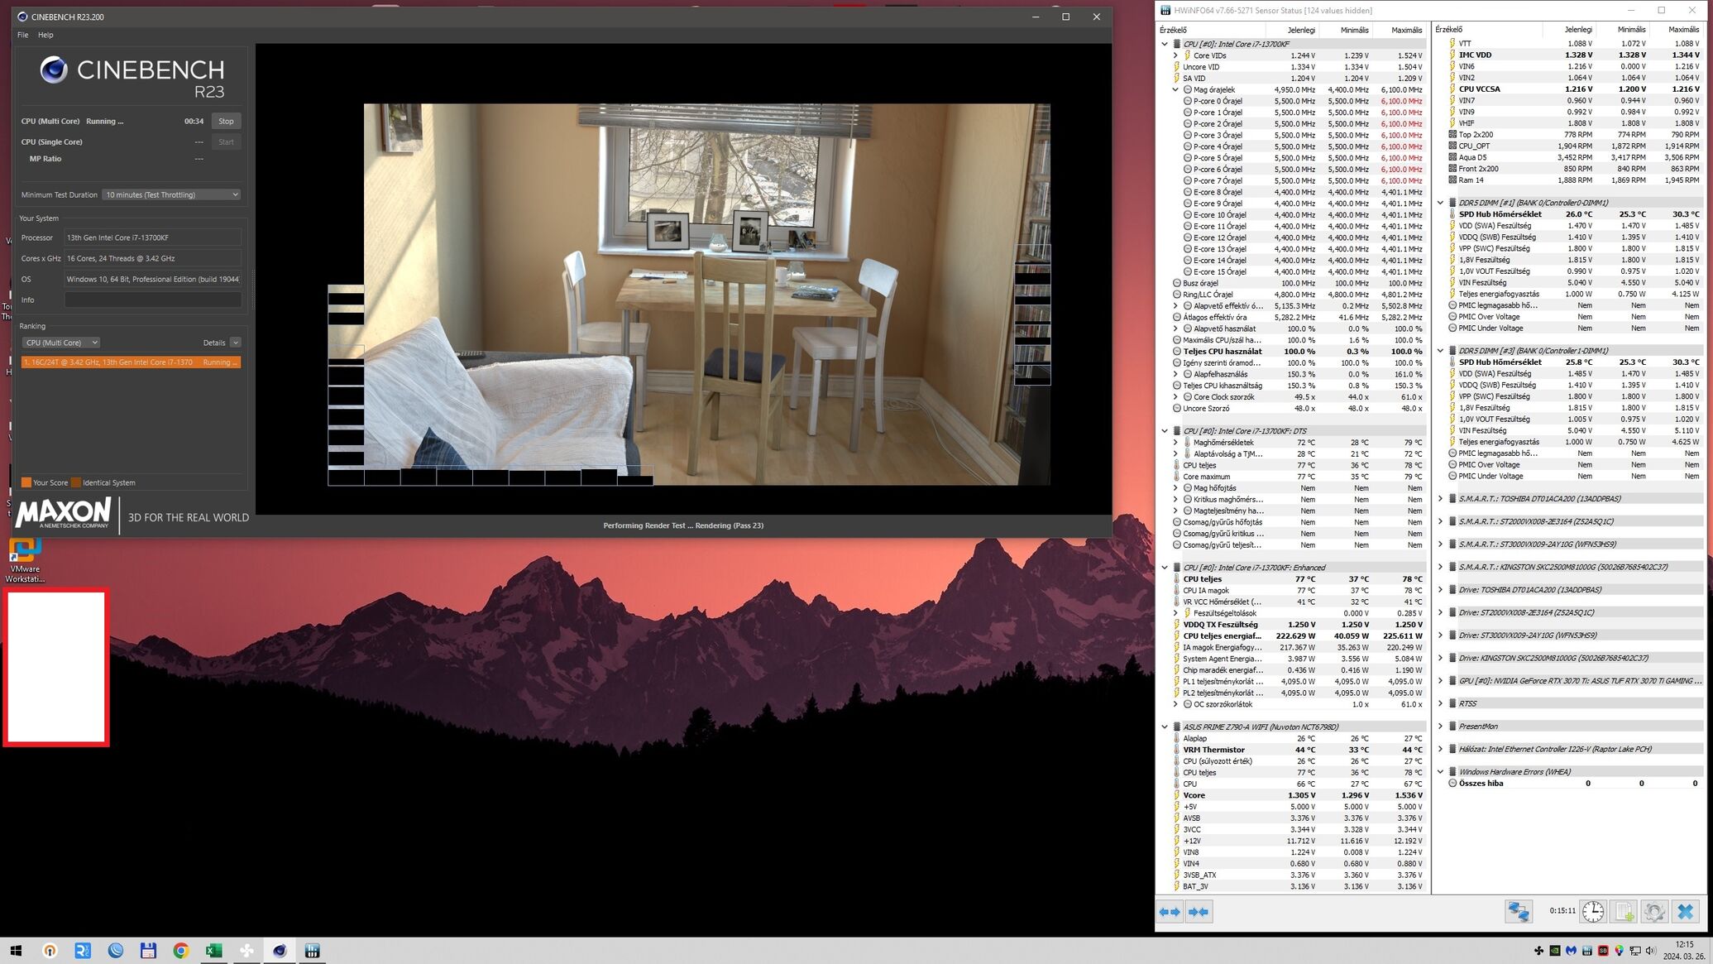The width and height of the screenshot is (1713, 964).
Task: Click fan icon in system tray
Action: point(1538,951)
